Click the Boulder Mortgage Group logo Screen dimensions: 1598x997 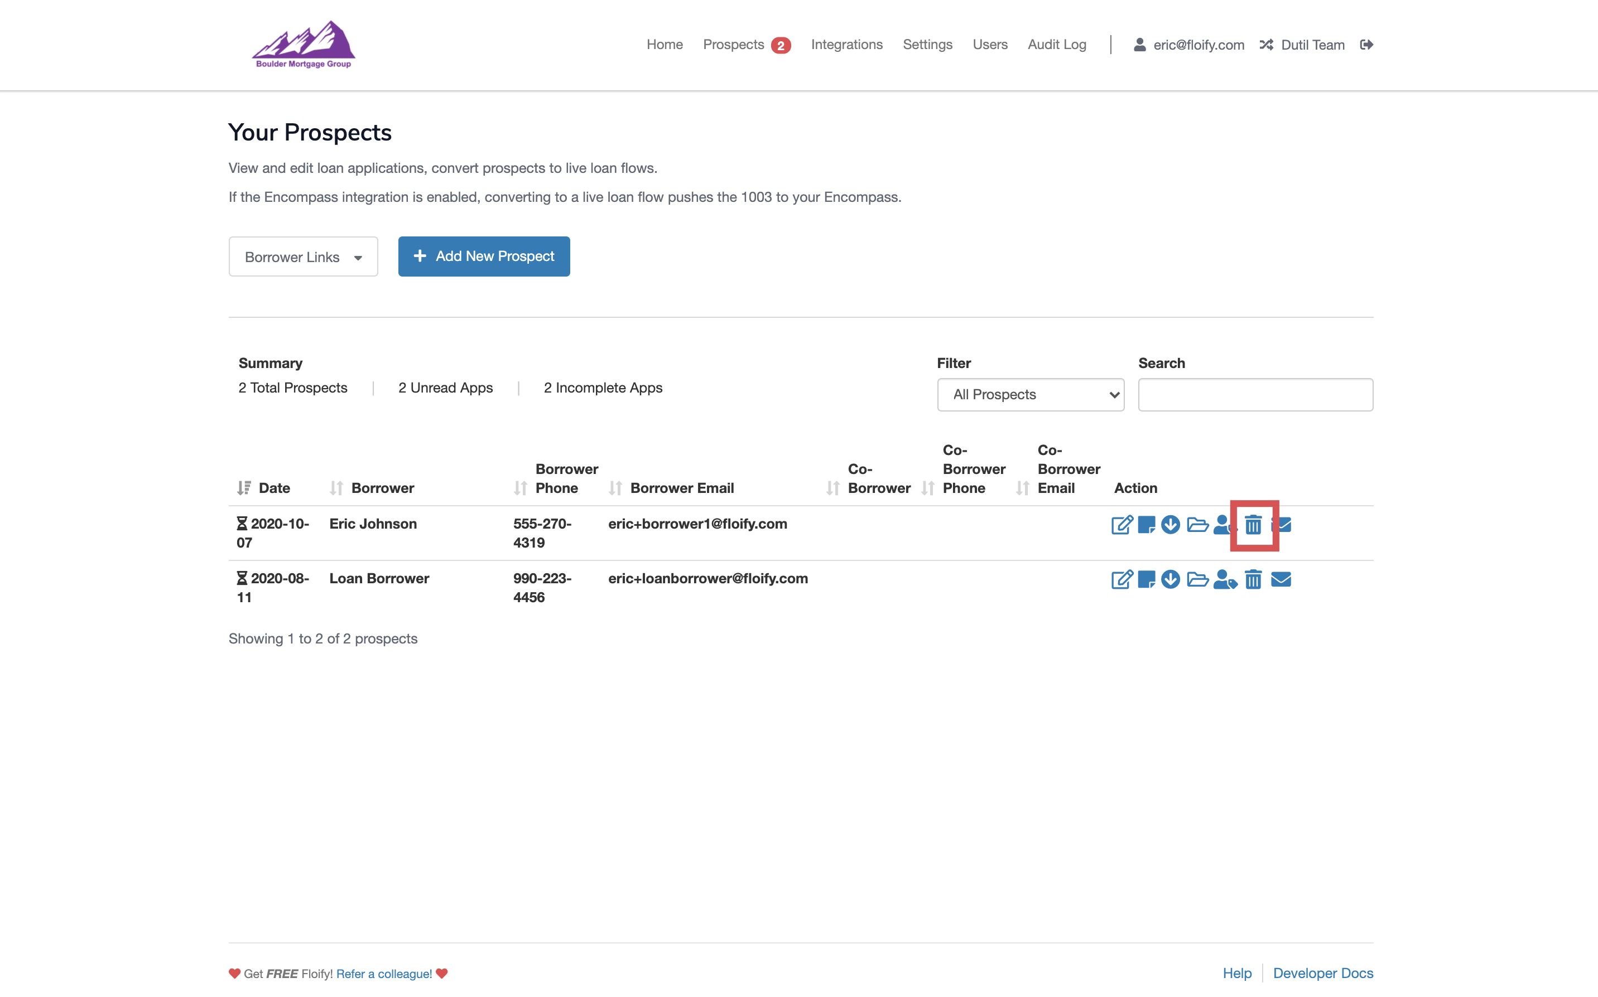tap(304, 44)
